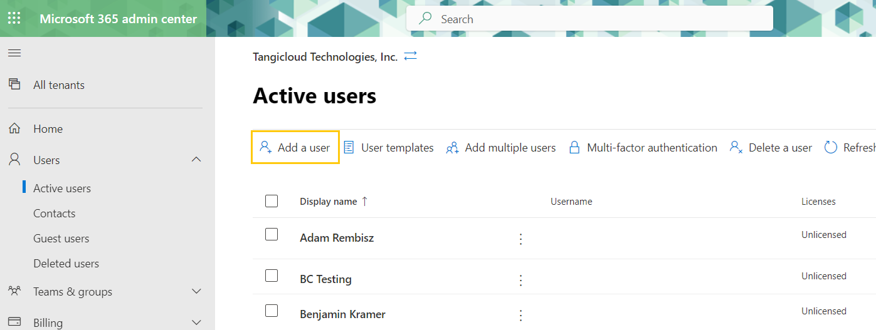The height and width of the screenshot is (330, 876).
Task: Click the User templates icon
Action: [349, 147]
